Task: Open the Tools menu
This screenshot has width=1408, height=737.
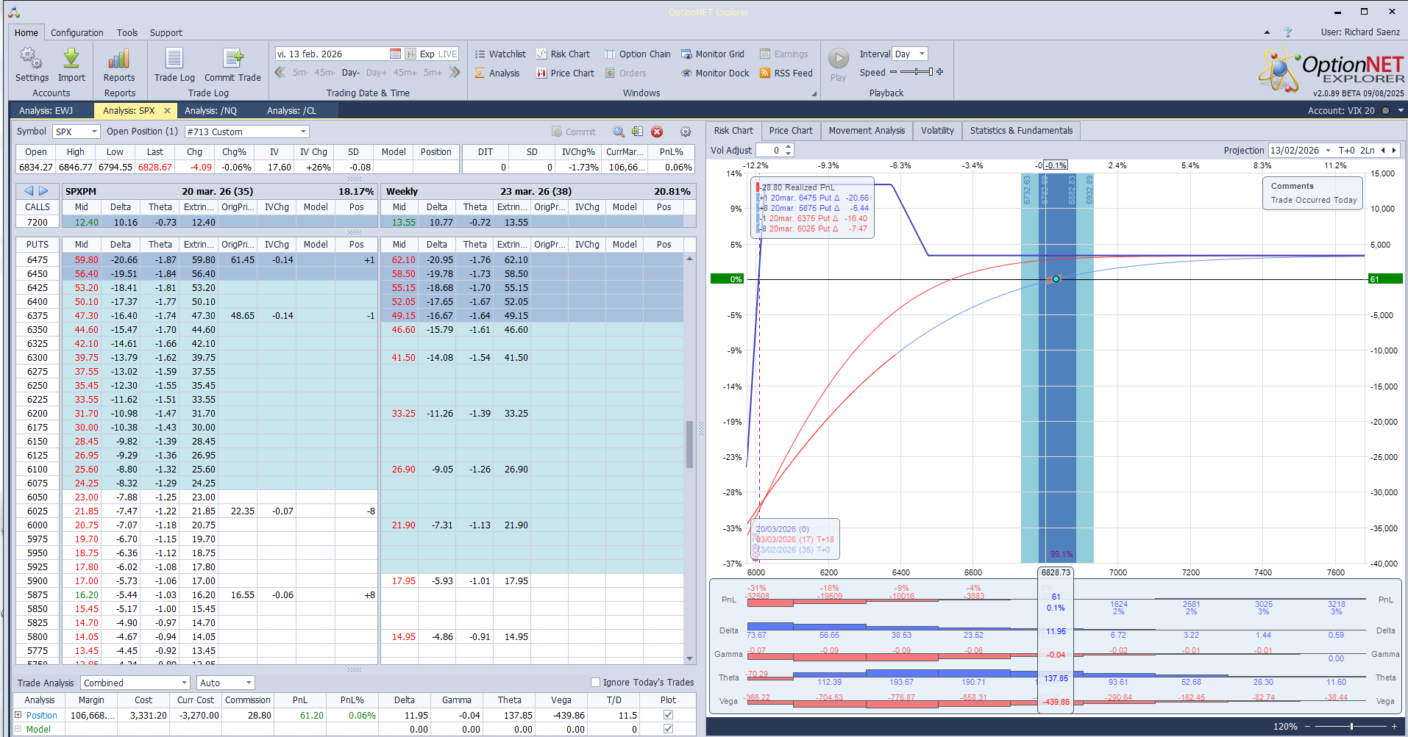Action: coord(127,32)
